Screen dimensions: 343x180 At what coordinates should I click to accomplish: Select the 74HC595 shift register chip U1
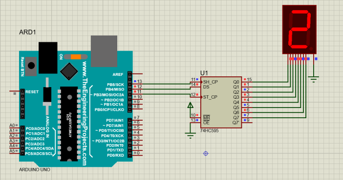[x=221, y=102]
